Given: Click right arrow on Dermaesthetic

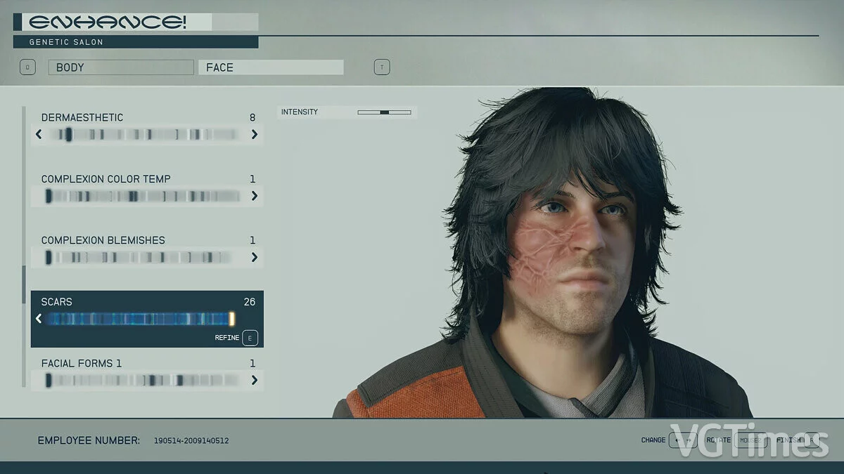Looking at the screenshot, I should click(254, 134).
